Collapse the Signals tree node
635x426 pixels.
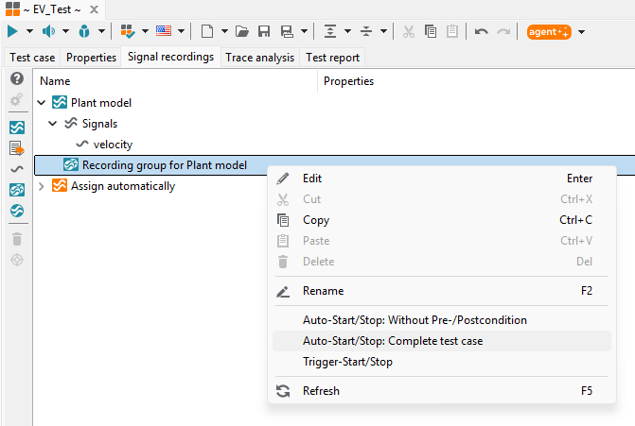coord(53,124)
